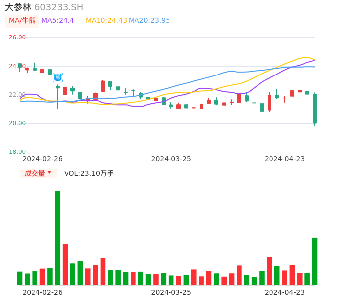
Task: Click the MA/牛熊 indicator button
Action: point(22,21)
